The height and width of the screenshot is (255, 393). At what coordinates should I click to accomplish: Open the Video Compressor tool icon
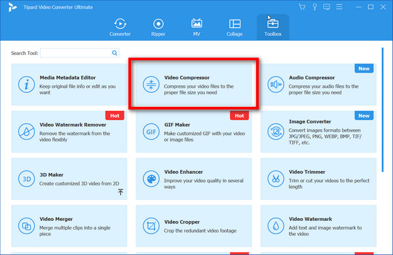coord(151,85)
